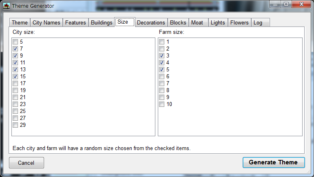This screenshot has width=314, height=177.
Task: Uncheck the city size 7 checkbox
Action: coord(15,49)
